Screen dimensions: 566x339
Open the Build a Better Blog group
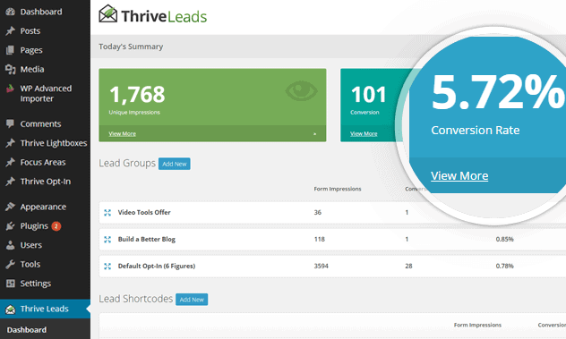click(147, 239)
